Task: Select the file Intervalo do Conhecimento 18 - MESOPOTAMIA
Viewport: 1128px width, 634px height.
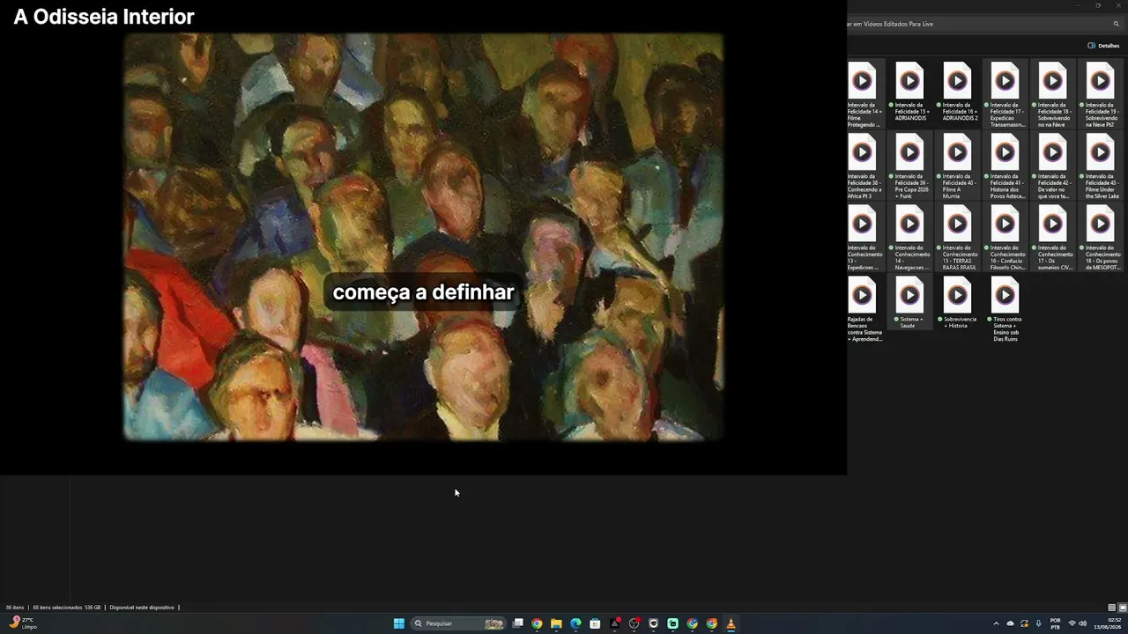Action: [x=1101, y=239]
